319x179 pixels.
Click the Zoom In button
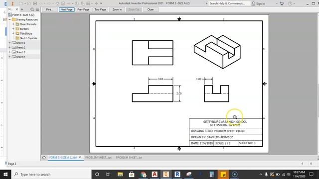[117, 9]
